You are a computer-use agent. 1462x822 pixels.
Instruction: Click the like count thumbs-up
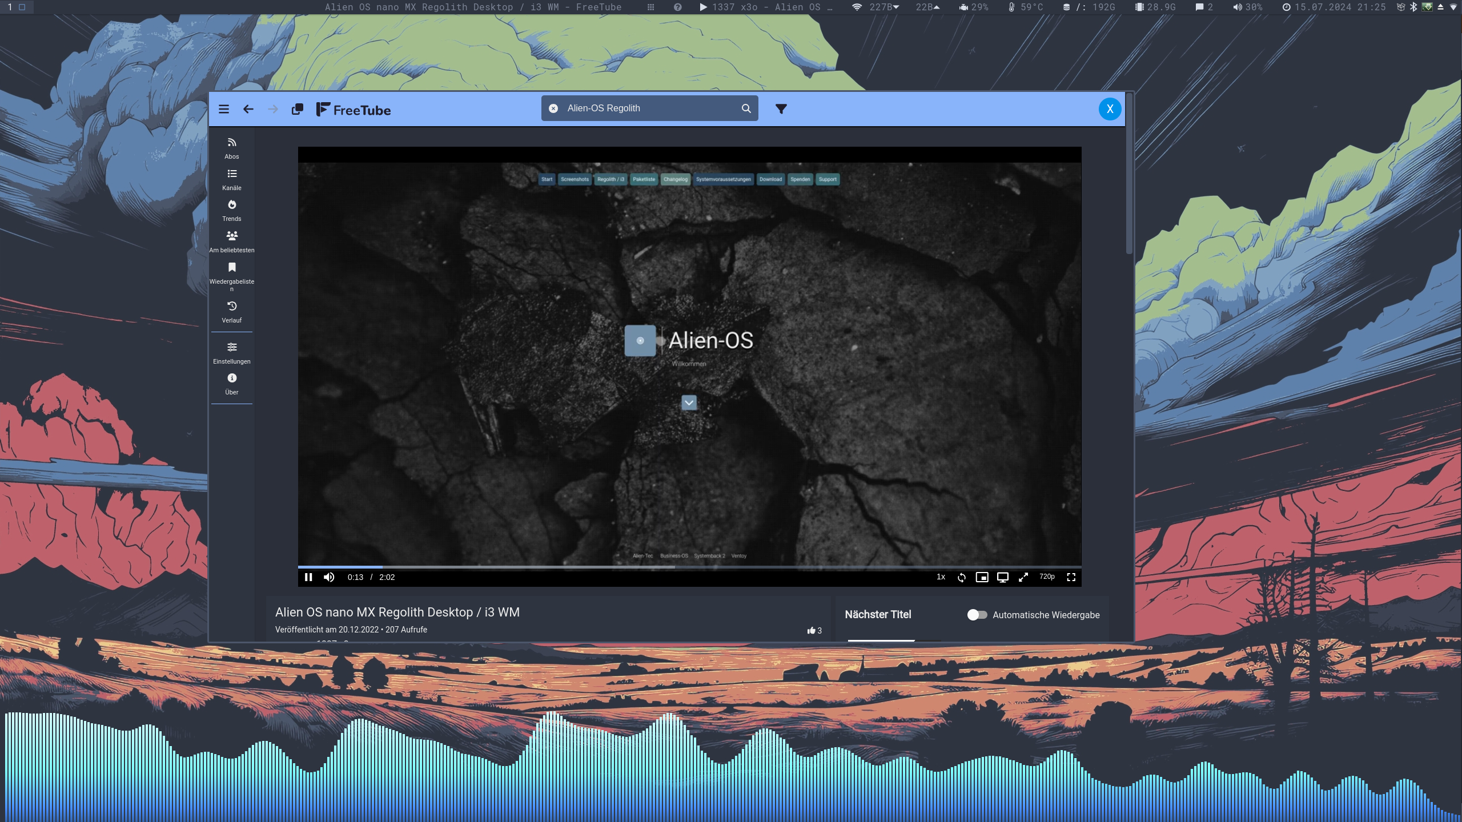tap(814, 630)
